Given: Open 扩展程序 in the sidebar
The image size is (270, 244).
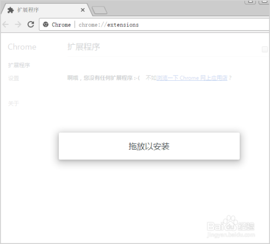Looking at the screenshot, I should pyautogui.click(x=19, y=65).
